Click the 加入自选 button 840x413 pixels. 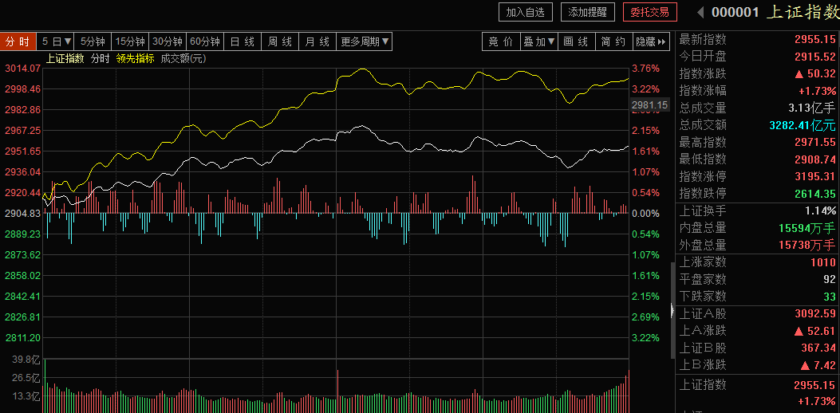(x=525, y=12)
